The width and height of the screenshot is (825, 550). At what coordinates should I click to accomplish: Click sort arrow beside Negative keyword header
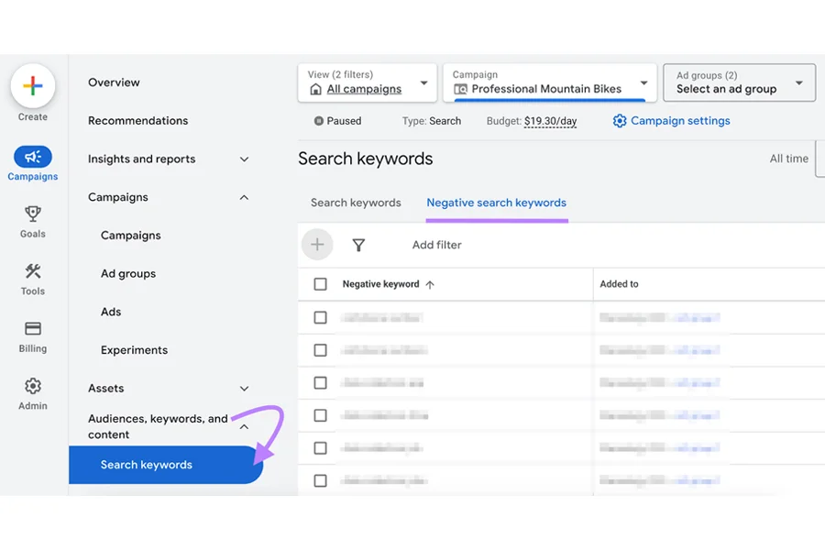click(430, 285)
